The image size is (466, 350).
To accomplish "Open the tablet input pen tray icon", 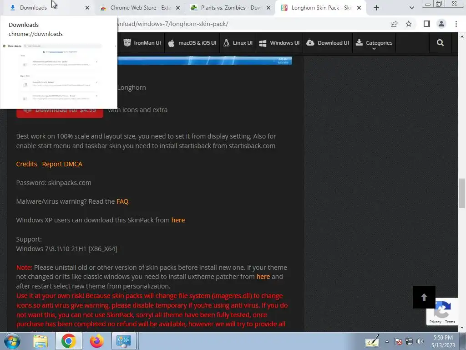I will [x=372, y=341].
